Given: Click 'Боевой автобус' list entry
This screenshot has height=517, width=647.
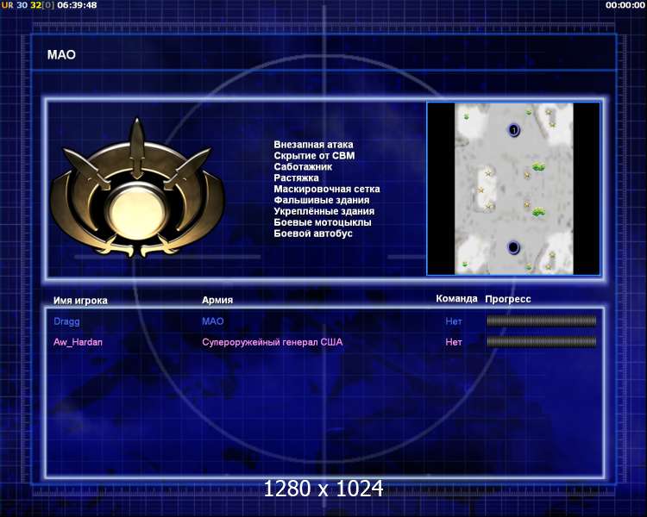Looking at the screenshot, I should (x=313, y=234).
